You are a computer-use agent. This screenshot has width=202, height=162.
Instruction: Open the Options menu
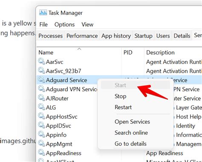[65, 24]
